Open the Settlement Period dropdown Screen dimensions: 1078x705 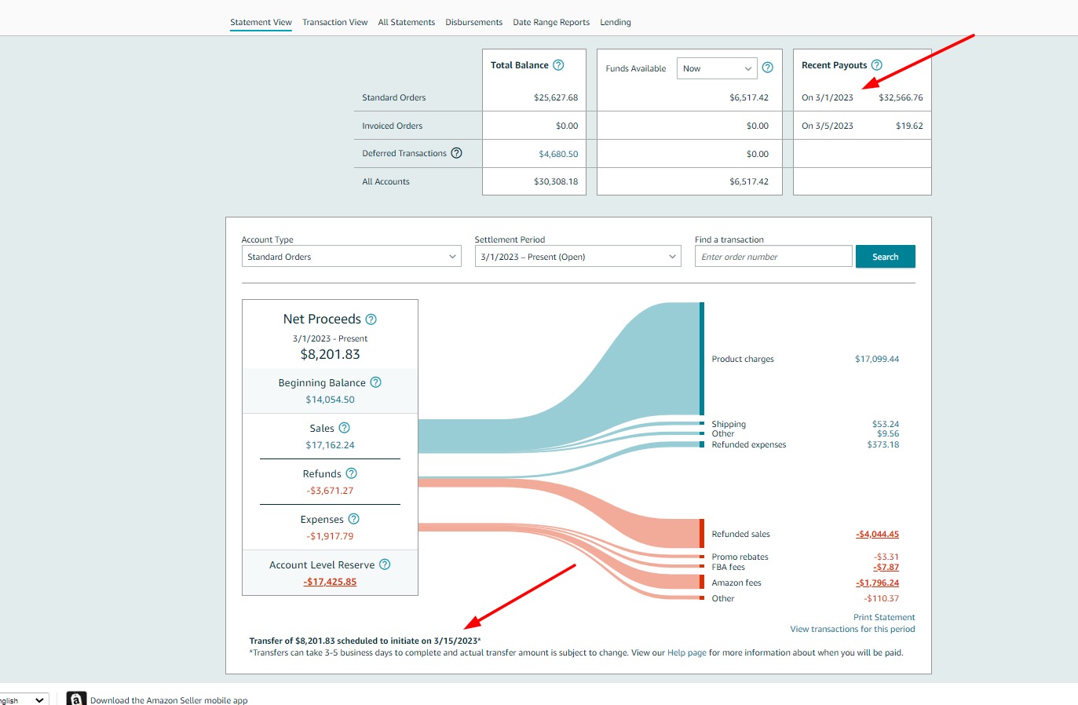(x=577, y=257)
